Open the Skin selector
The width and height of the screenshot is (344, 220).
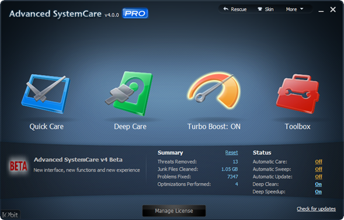pyautogui.click(x=266, y=9)
